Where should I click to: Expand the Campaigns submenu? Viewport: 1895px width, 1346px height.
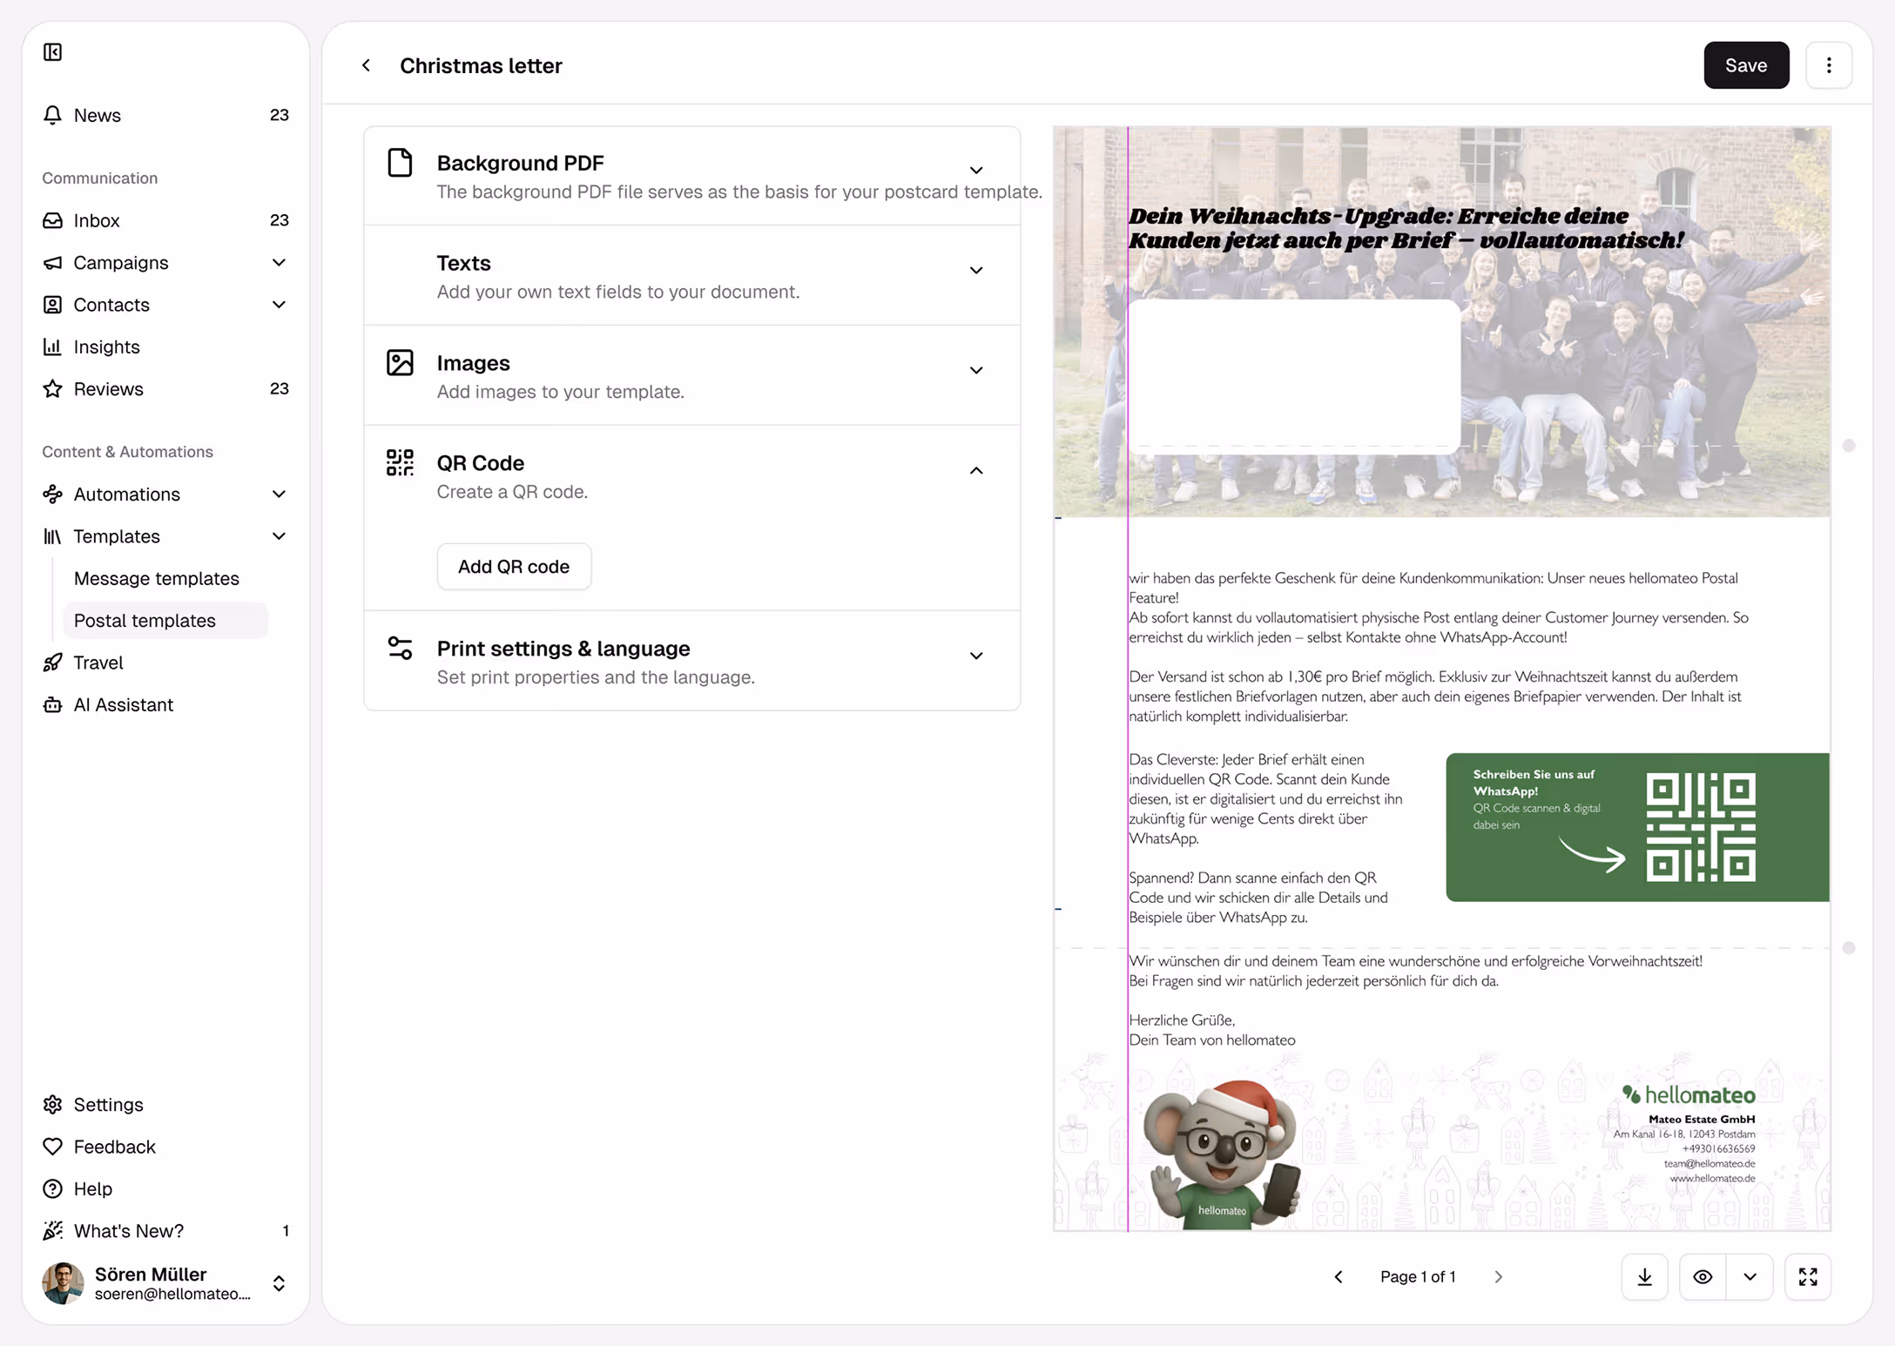click(279, 263)
